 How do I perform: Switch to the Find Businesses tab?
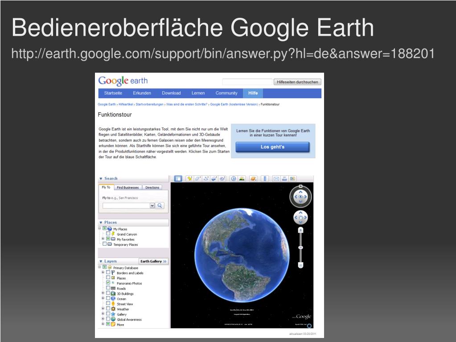tap(127, 188)
